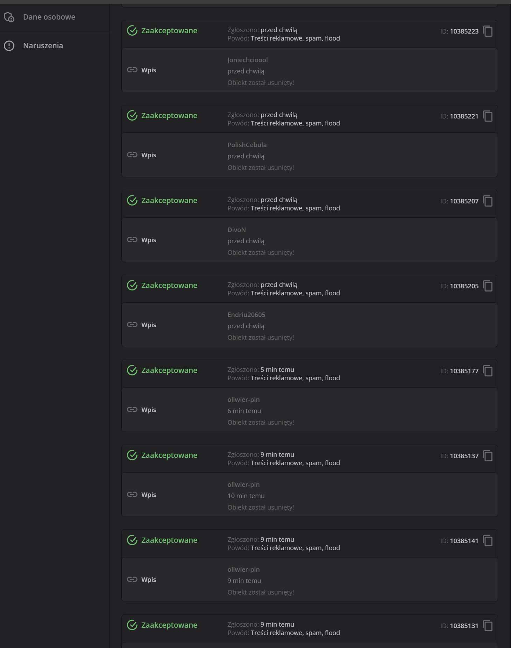Click username Joniechcioool in the first report

click(x=248, y=60)
